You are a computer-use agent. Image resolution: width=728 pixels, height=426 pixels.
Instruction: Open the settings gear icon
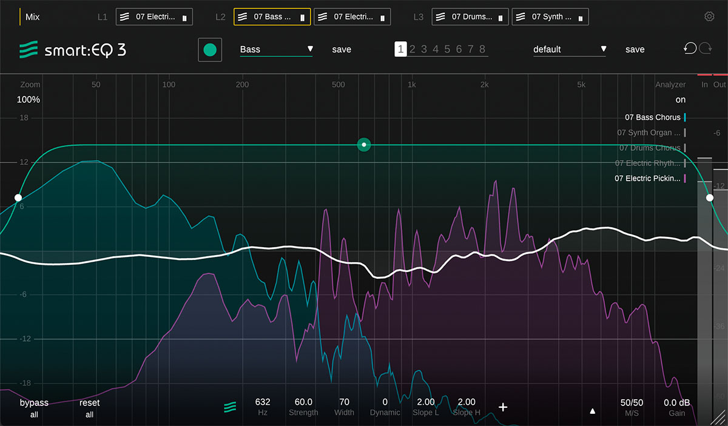pyautogui.click(x=709, y=16)
